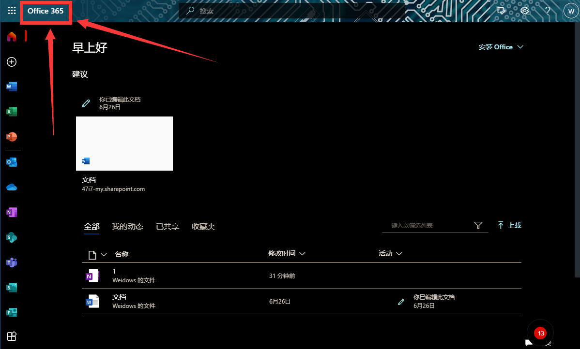This screenshot has width=580, height=349.
Task: Open the suggested 文档 thumbnail
Action: [x=124, y=144]
